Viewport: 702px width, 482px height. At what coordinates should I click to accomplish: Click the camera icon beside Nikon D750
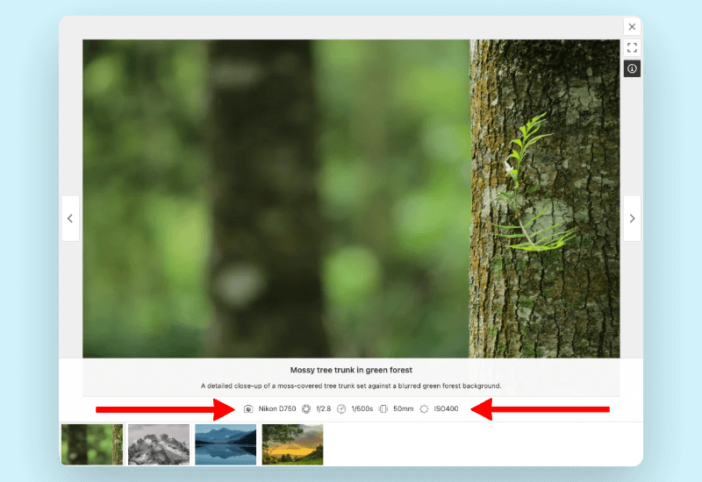click(x=248, y=409)
